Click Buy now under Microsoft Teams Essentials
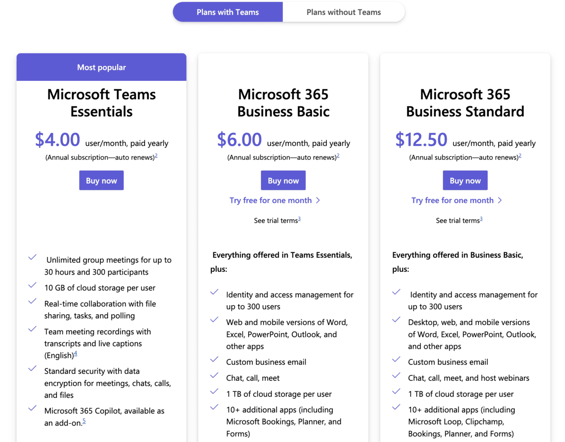The height and width of the screenshot is (442, 565). (x=101, y=180)
